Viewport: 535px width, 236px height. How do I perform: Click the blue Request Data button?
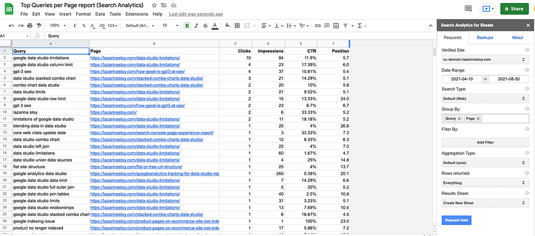(x=457, y=221)
